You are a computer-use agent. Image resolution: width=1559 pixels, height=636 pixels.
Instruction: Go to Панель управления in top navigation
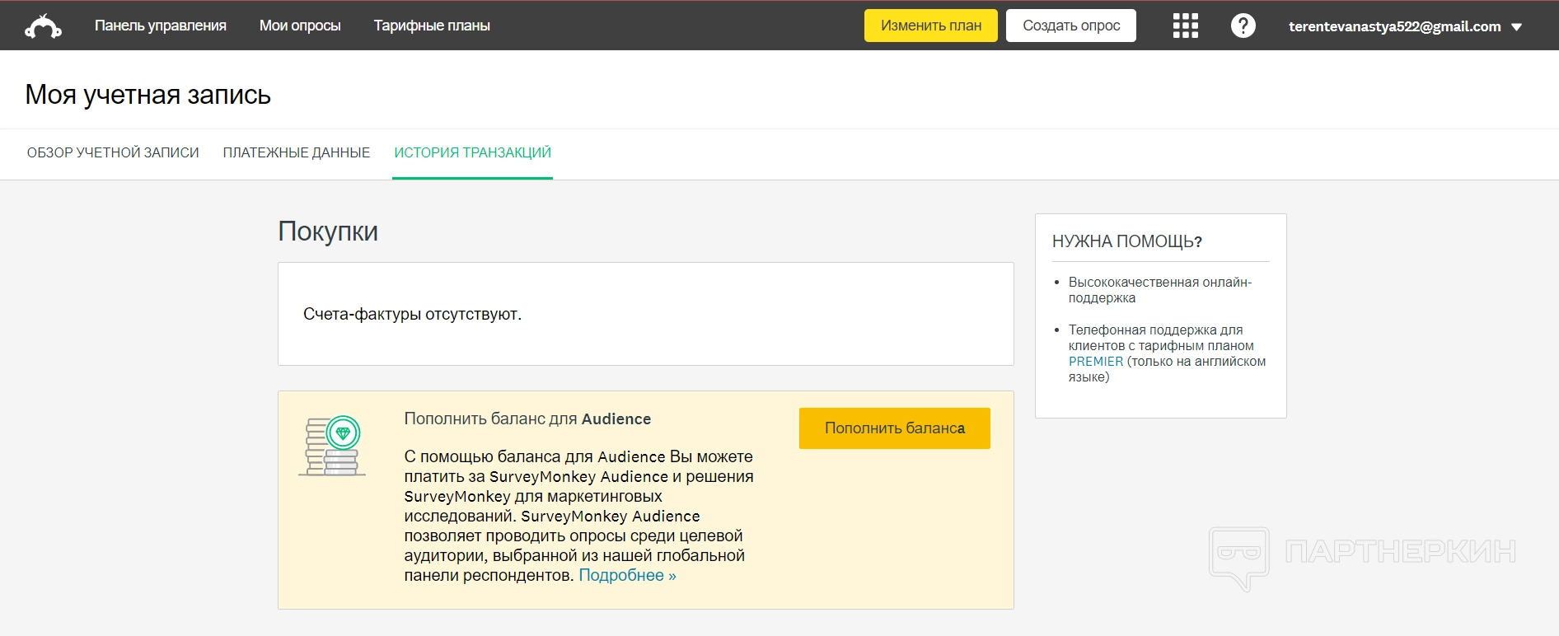point(161,26)
